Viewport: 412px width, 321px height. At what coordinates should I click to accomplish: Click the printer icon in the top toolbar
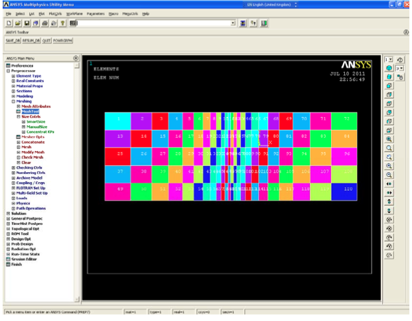click(45, 23)
